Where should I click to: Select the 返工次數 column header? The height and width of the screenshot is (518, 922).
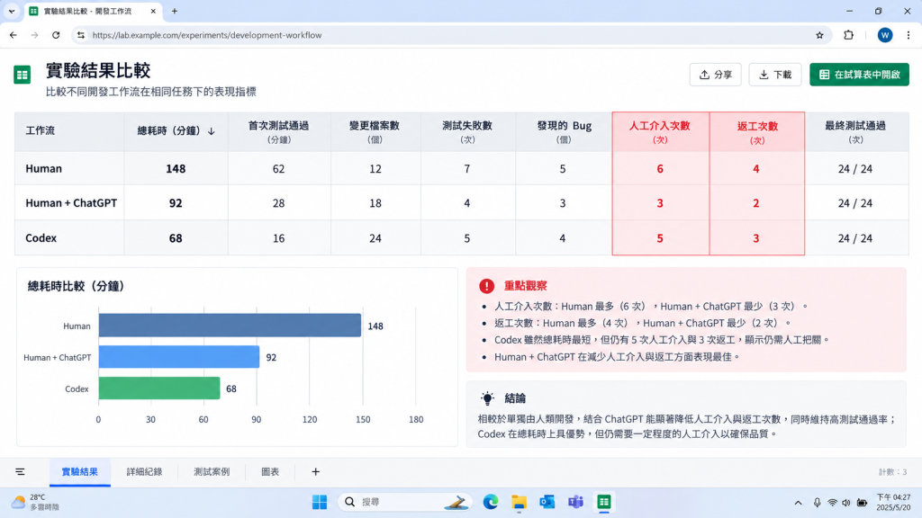(x=756, y=131)
